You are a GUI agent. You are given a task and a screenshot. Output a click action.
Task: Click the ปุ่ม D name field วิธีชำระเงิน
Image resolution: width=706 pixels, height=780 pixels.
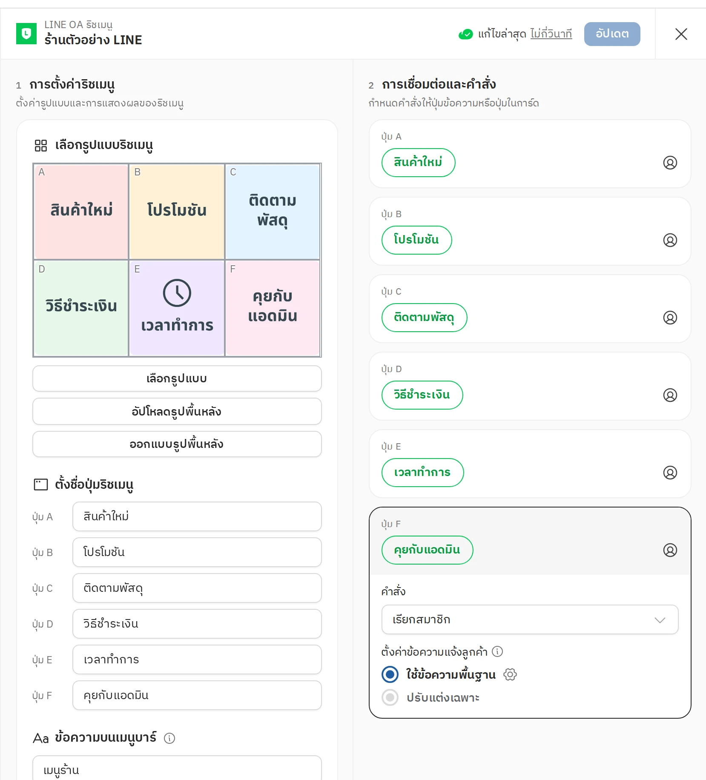(197, 624)
